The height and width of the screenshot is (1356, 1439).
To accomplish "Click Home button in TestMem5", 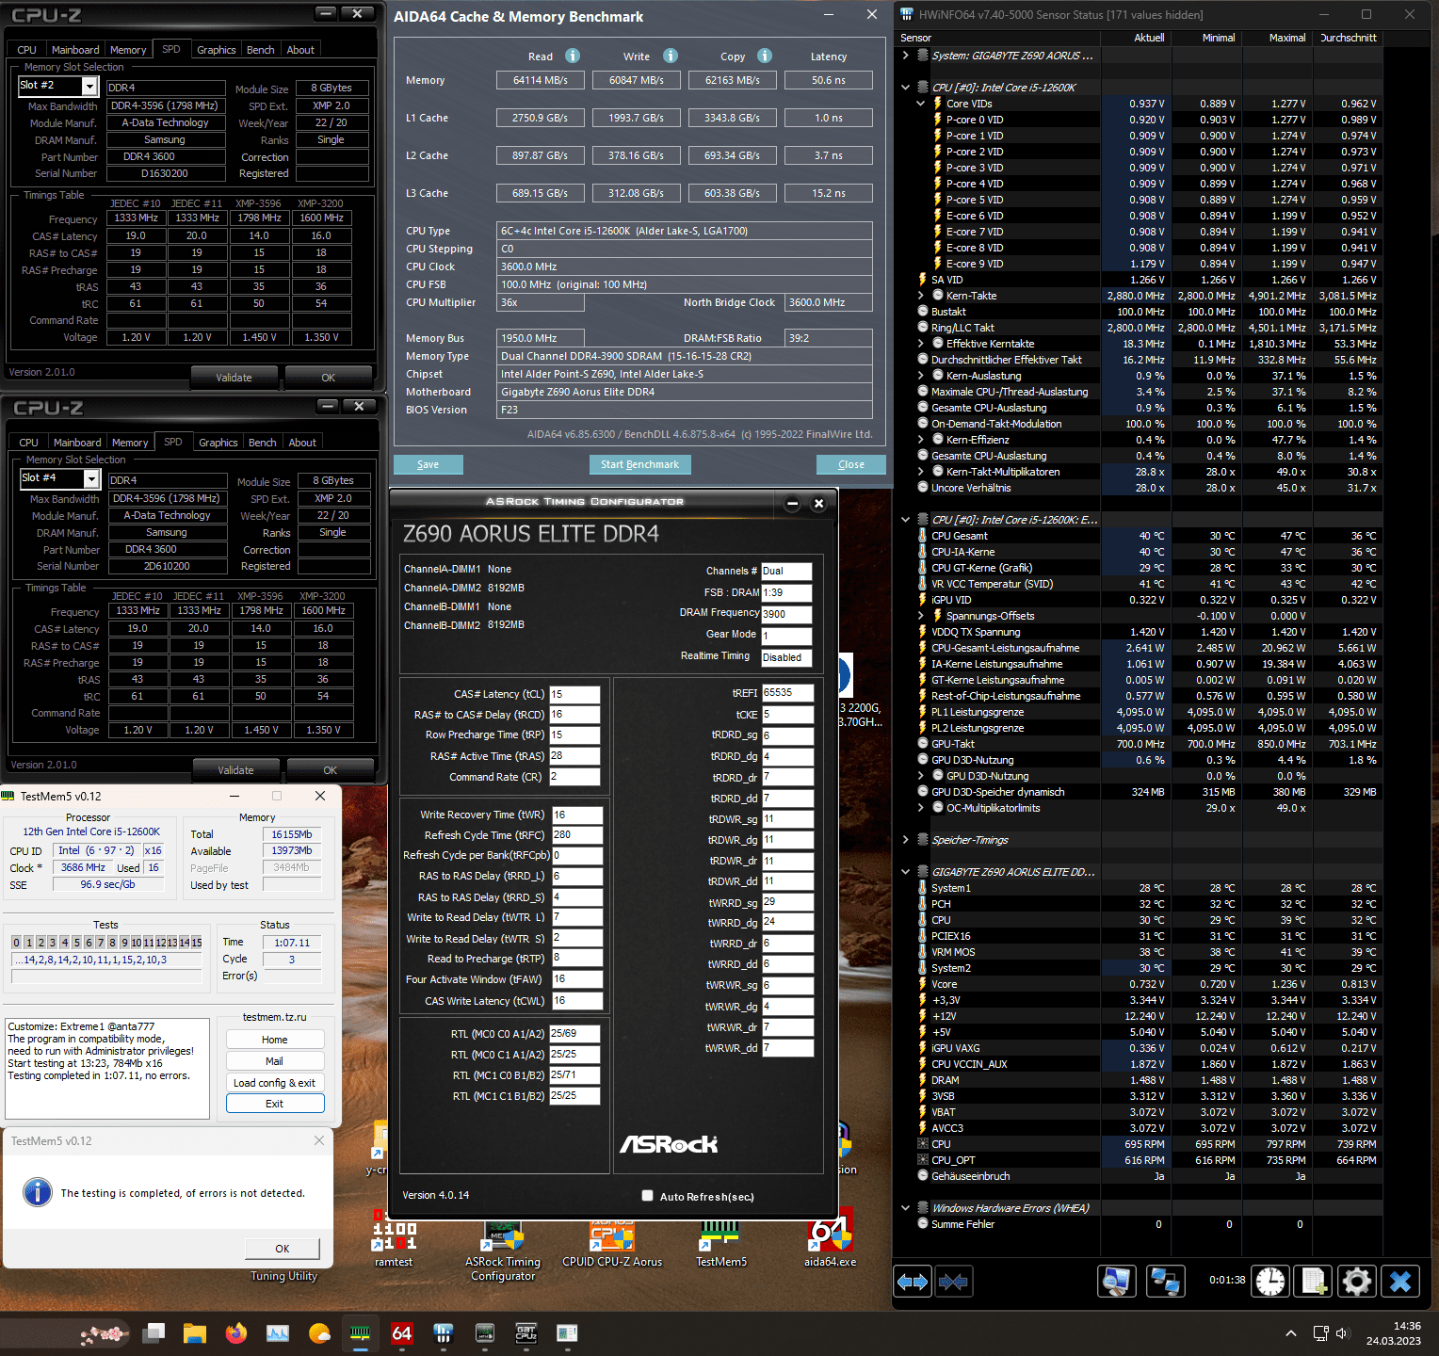I will pos(274,1040).
